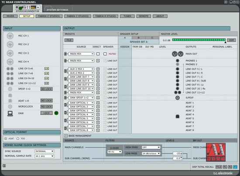
Task: Select speaker set B tab
Action: [138, 38]
